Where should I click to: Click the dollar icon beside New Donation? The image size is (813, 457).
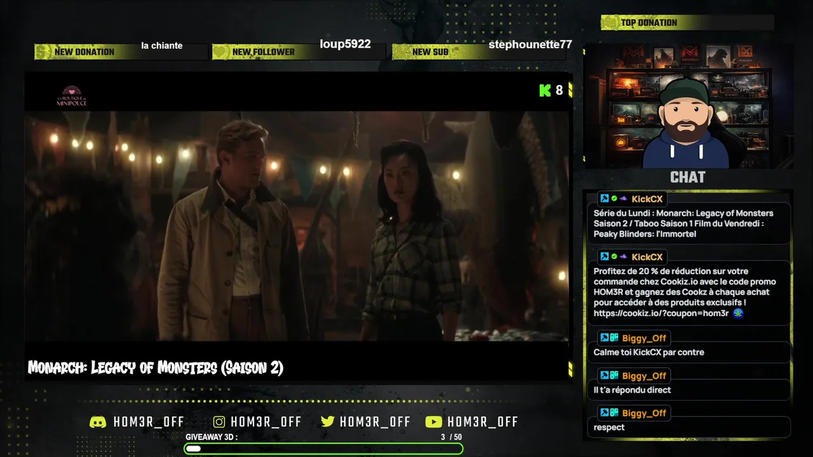43,52
